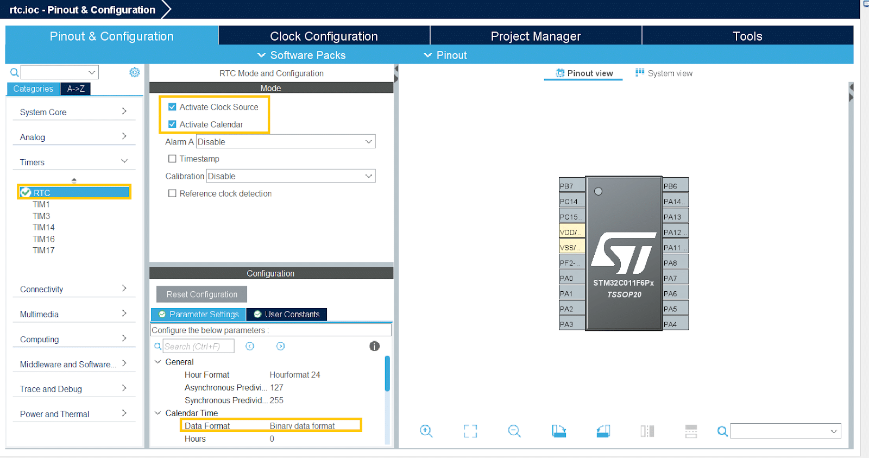
Task: Toggle Reference clock detection checkbox
Action: point(172,193)
